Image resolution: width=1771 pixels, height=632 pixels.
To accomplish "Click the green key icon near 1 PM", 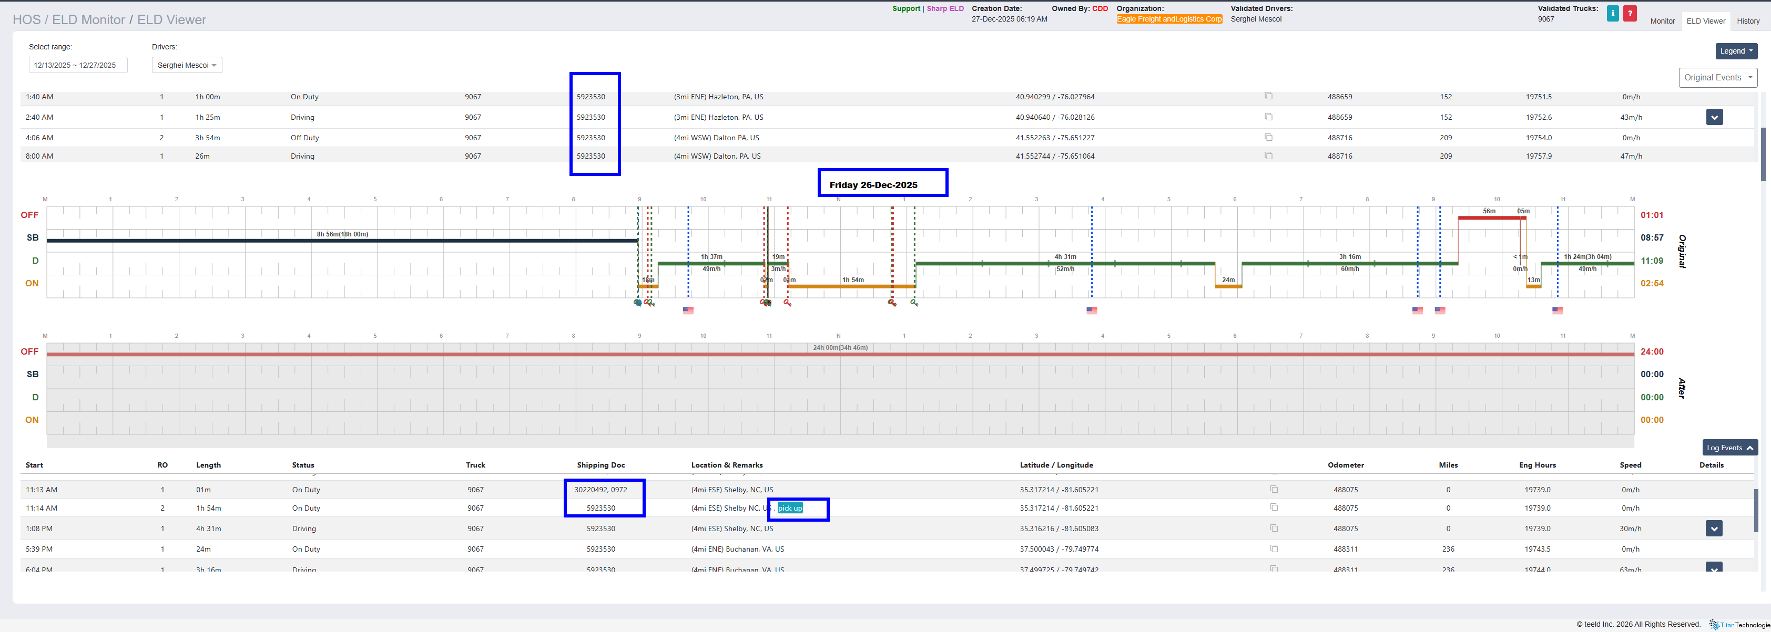I will pyautogui.click(x=914, y=303).
